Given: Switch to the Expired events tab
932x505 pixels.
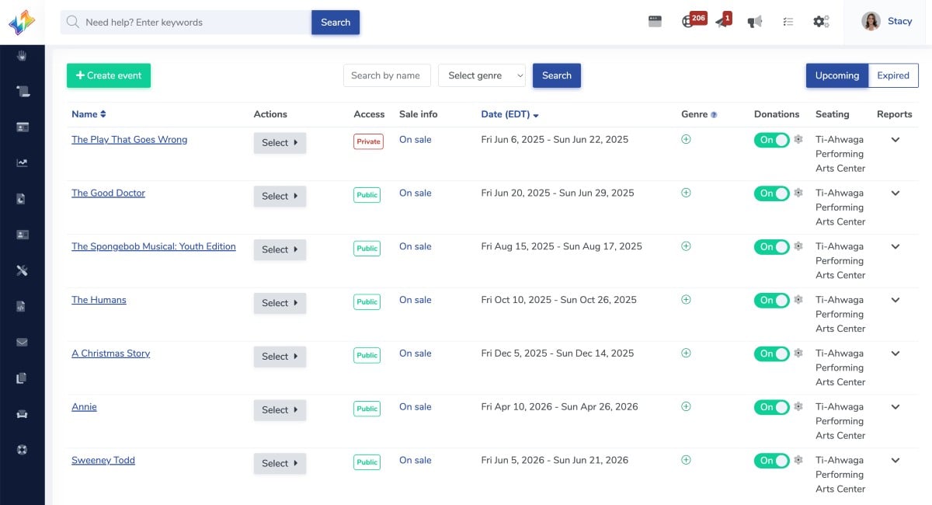Looking at the screenshot, I should point(893,75).
